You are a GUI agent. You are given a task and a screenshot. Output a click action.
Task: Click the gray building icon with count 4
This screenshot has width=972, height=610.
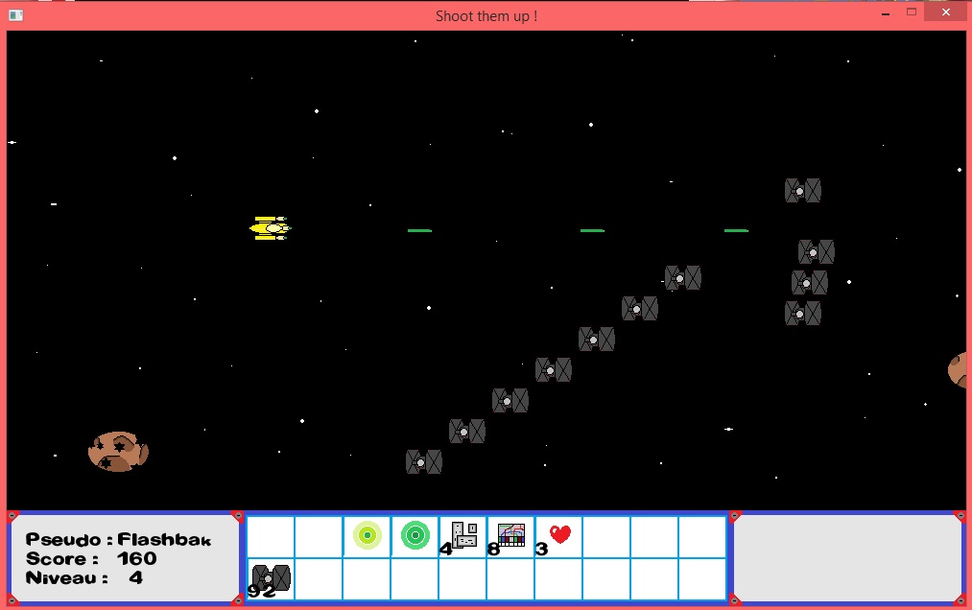[x=464, y=535]
